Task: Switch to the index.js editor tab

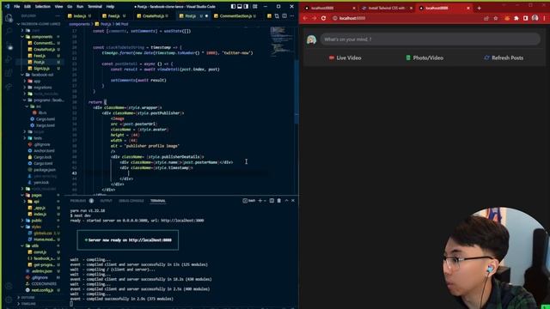Action: tap(79, 16)
